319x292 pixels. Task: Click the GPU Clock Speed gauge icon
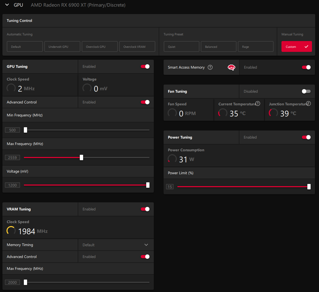[11, 88]
